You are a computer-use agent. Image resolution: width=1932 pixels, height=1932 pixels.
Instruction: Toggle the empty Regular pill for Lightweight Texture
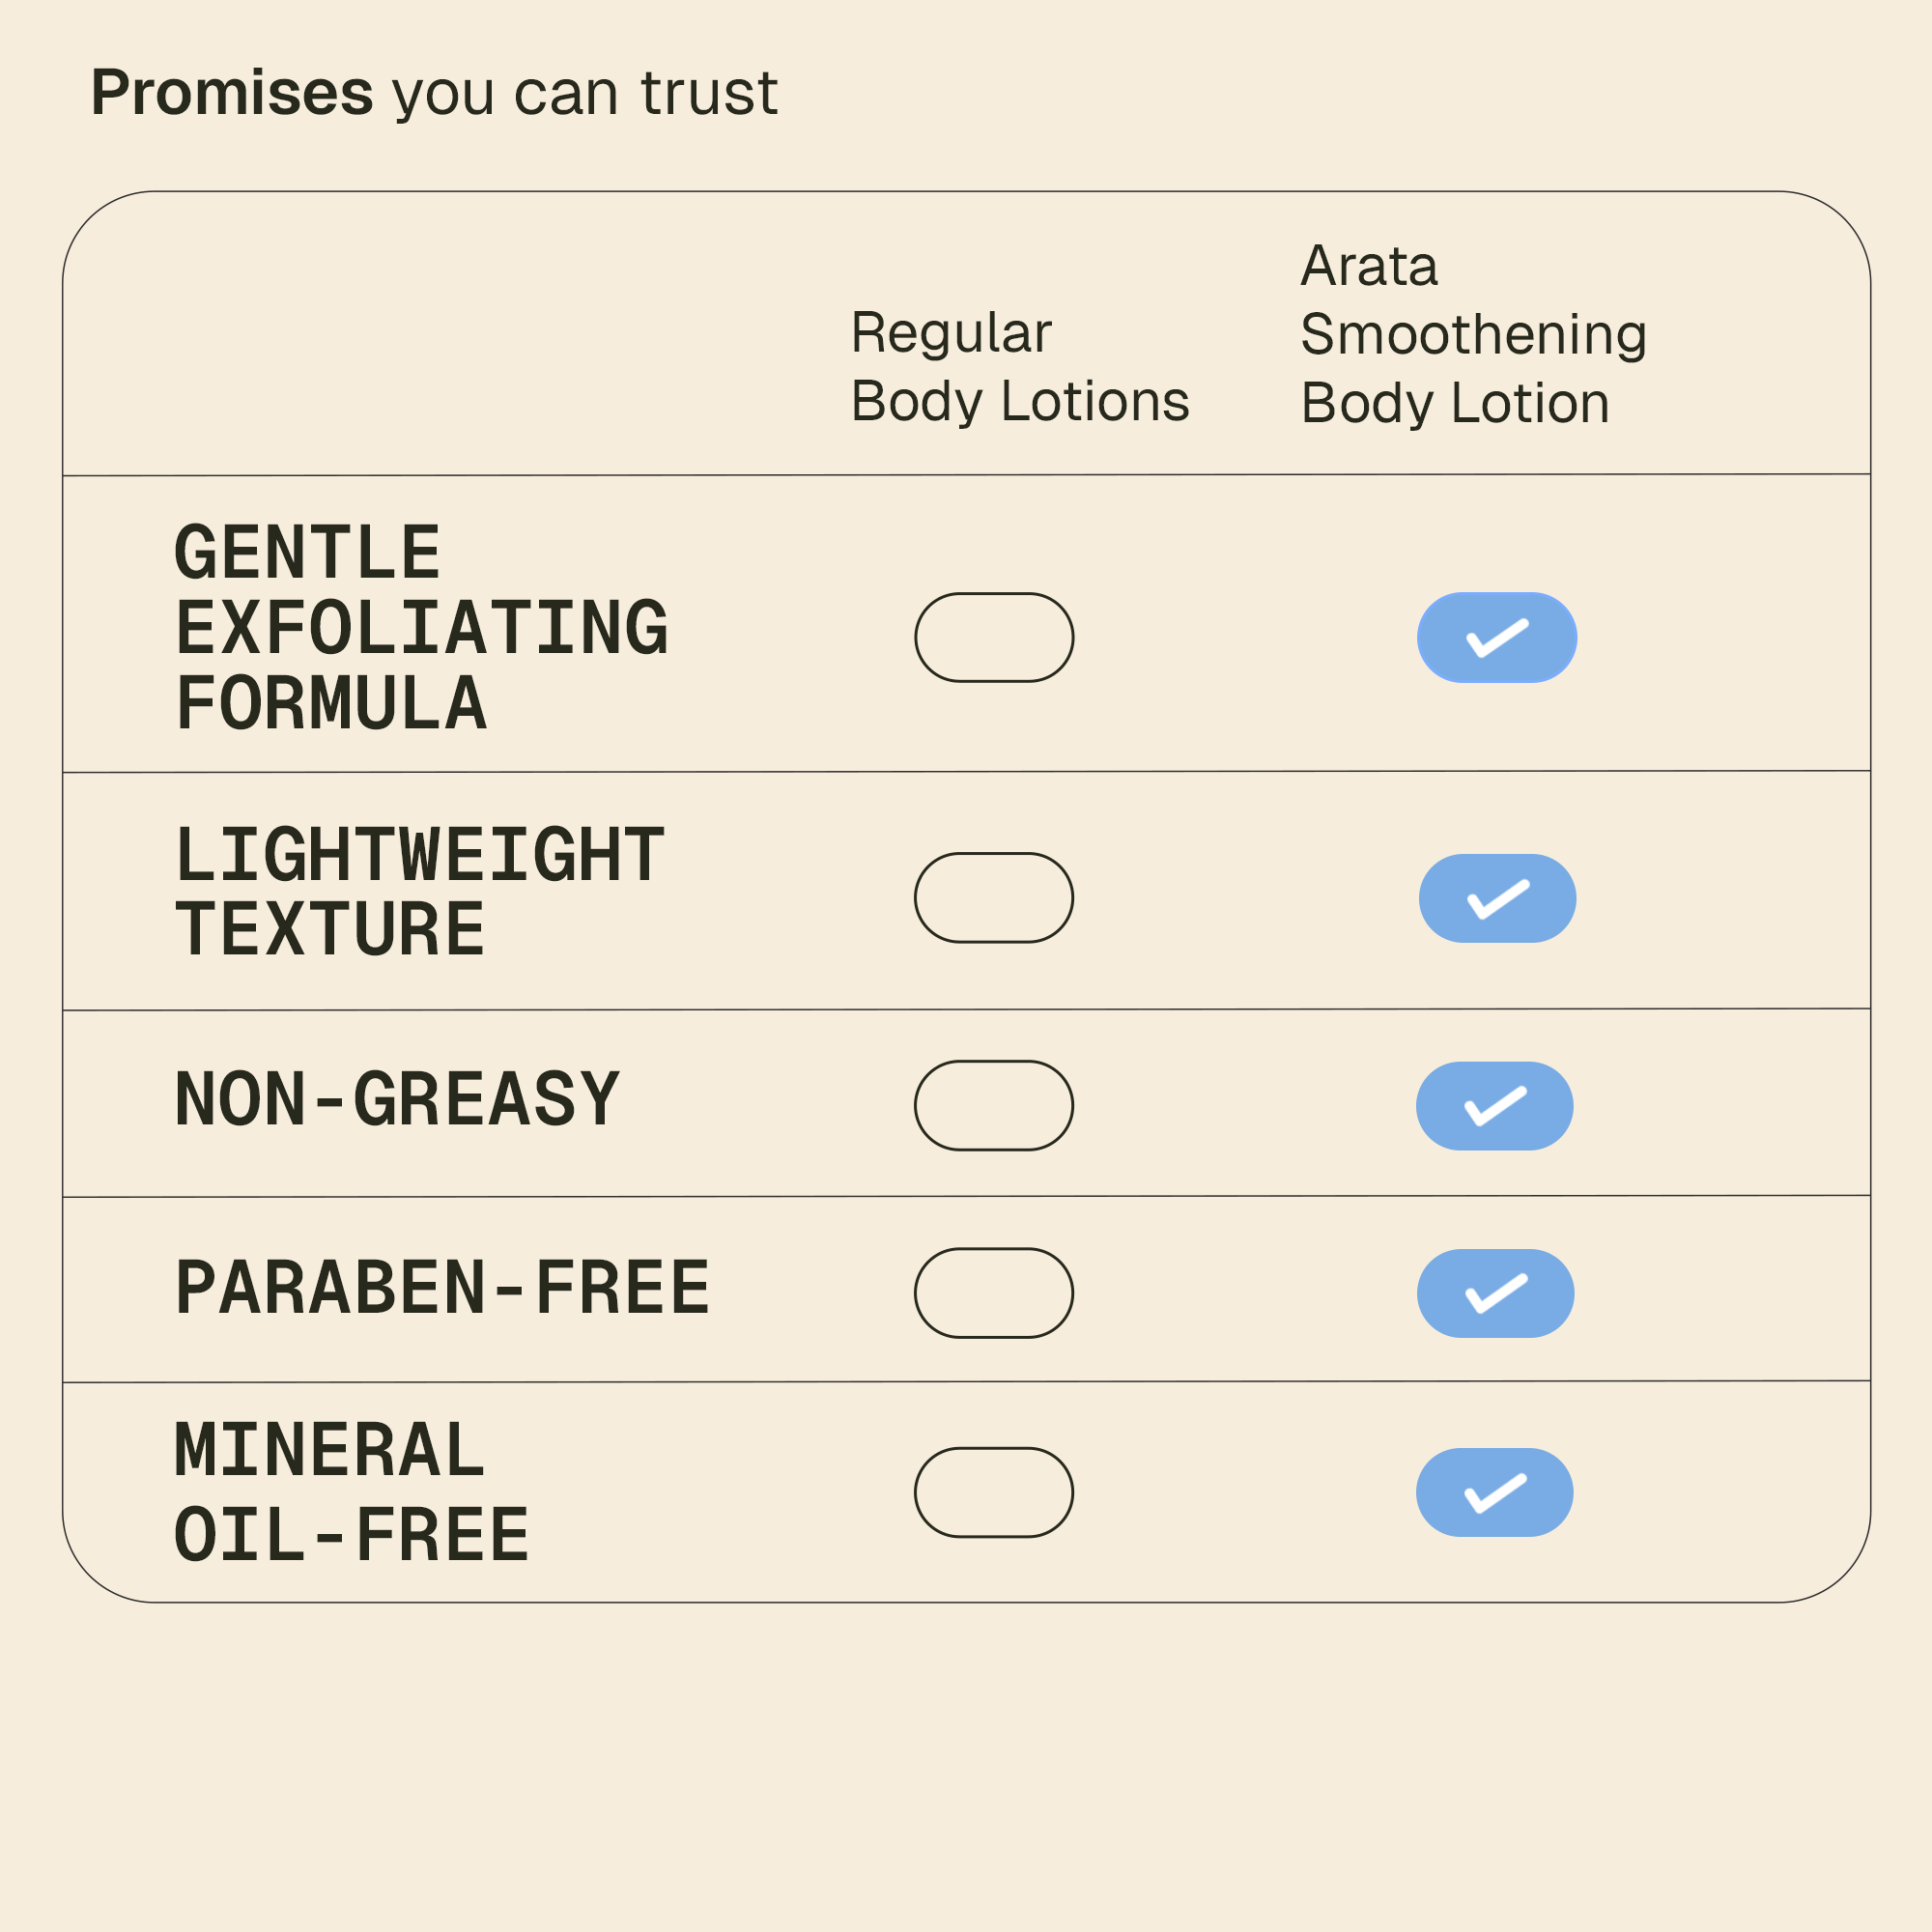coord(994,898)
